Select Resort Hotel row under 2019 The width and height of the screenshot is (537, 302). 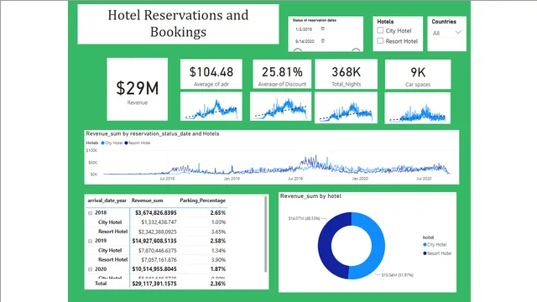(112, 259)
